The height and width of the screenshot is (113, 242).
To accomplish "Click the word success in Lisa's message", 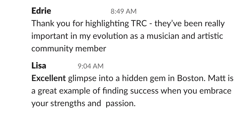I will pos(144,91).
